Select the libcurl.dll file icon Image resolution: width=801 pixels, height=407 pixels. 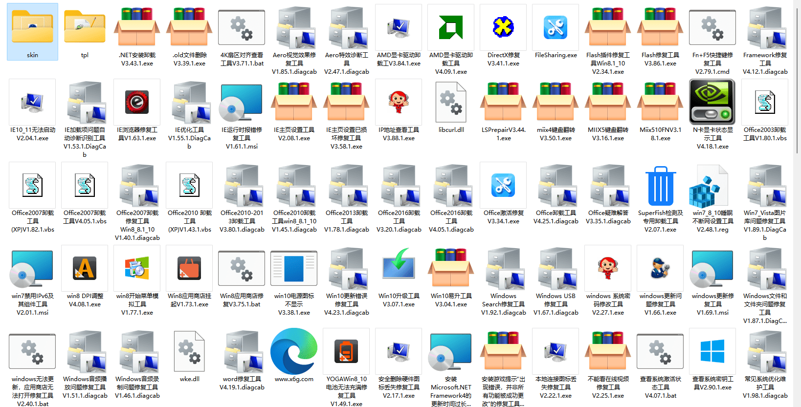click(451, 102)
